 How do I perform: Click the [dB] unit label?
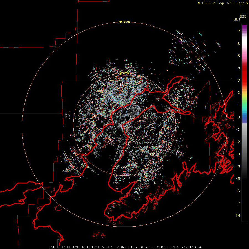click(236, 19)
